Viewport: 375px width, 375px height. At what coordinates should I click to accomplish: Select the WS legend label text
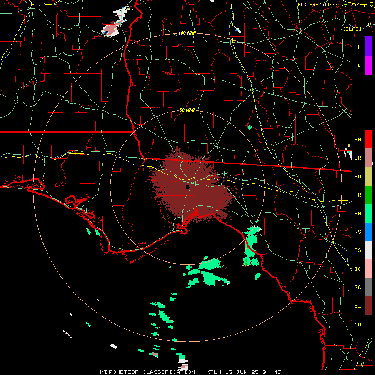(357, 232)
